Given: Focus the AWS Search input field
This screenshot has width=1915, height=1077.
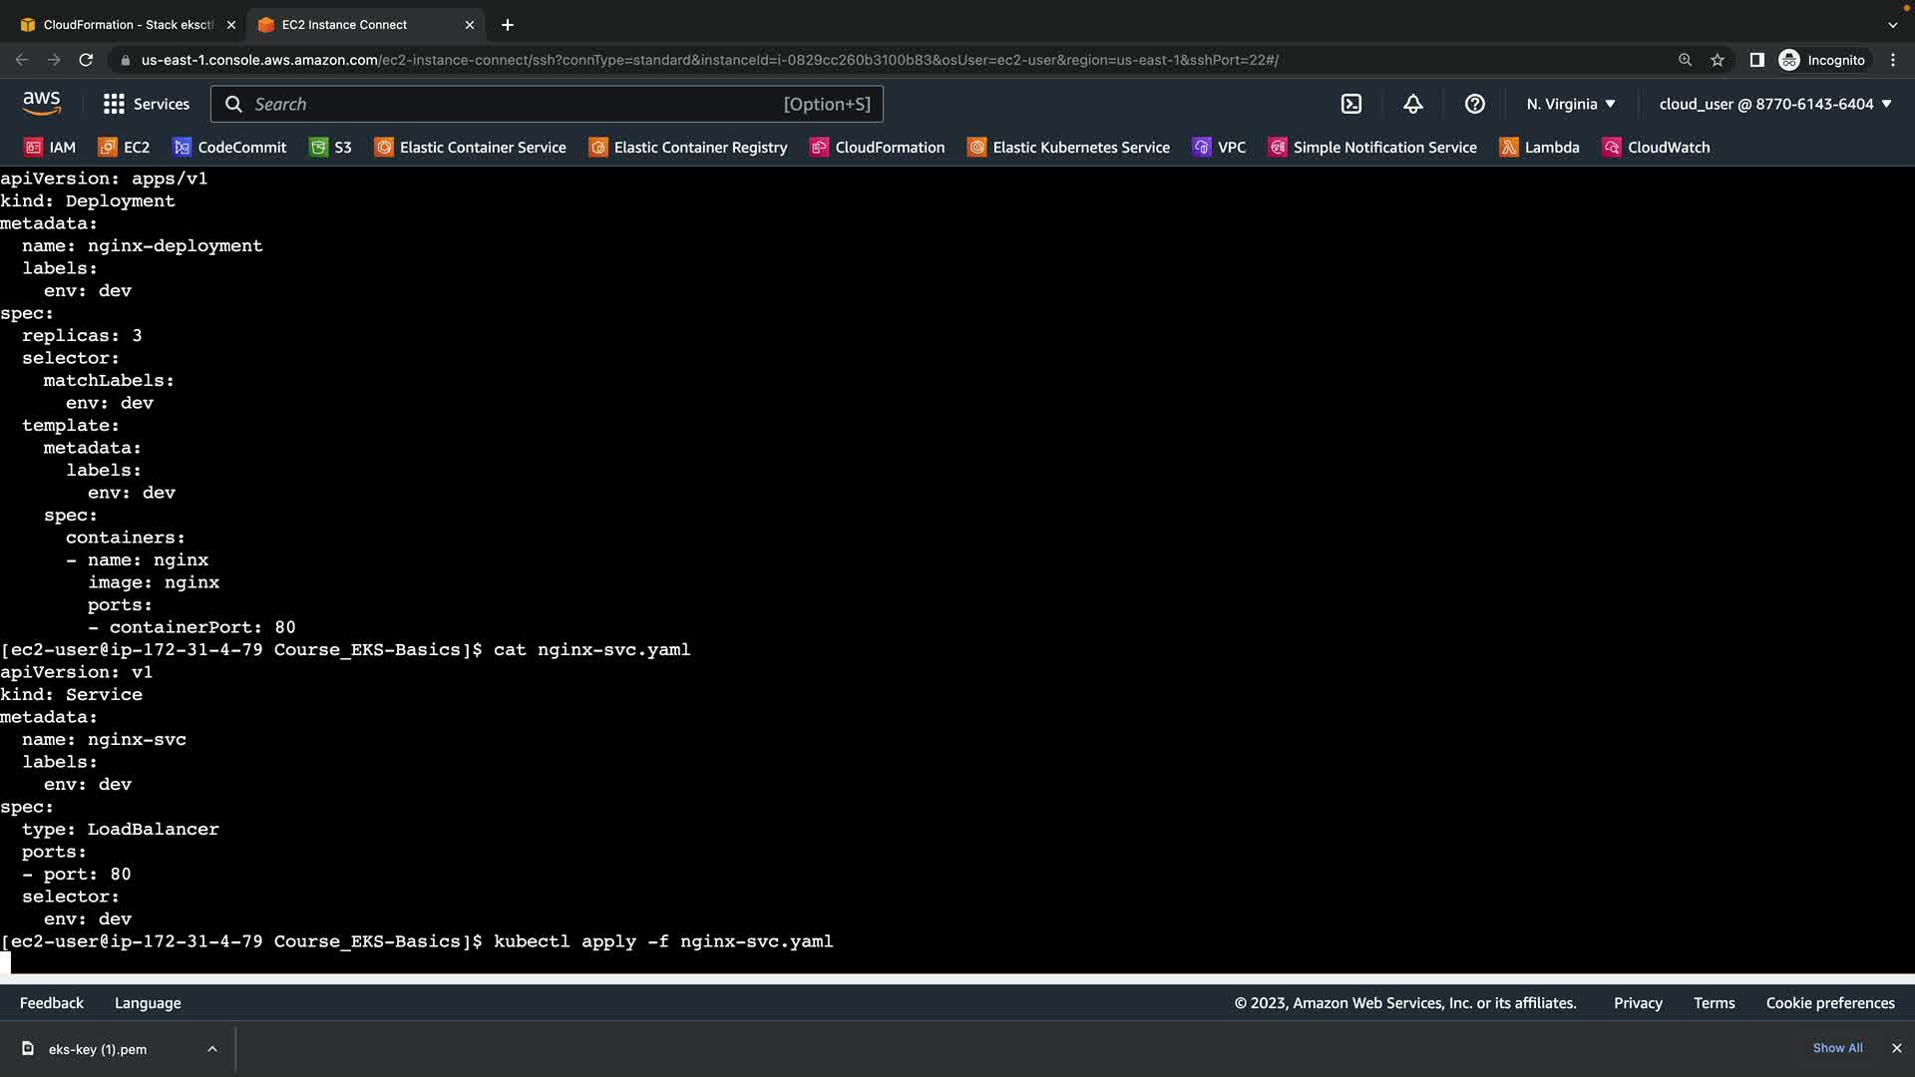Looking at the screenshot, I should pyautogui.click(x=519, y=104).
